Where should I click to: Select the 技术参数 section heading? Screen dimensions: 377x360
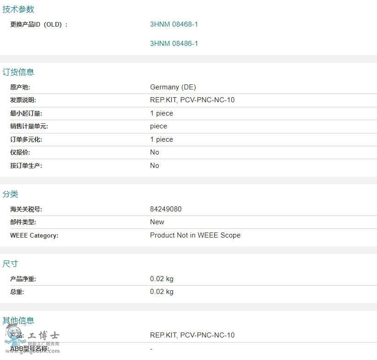(x=18, y=9)
